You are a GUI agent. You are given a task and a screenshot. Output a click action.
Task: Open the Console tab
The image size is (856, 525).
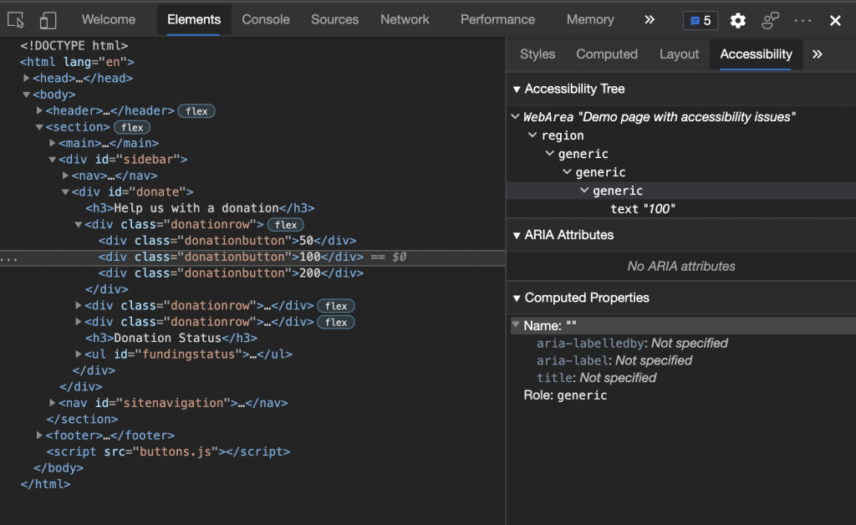[266, 20]
